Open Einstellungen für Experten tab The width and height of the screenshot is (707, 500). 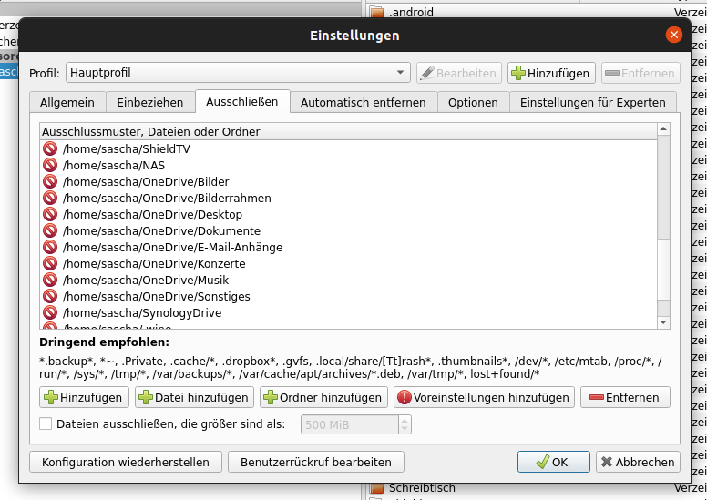click(x=593, y=102)
